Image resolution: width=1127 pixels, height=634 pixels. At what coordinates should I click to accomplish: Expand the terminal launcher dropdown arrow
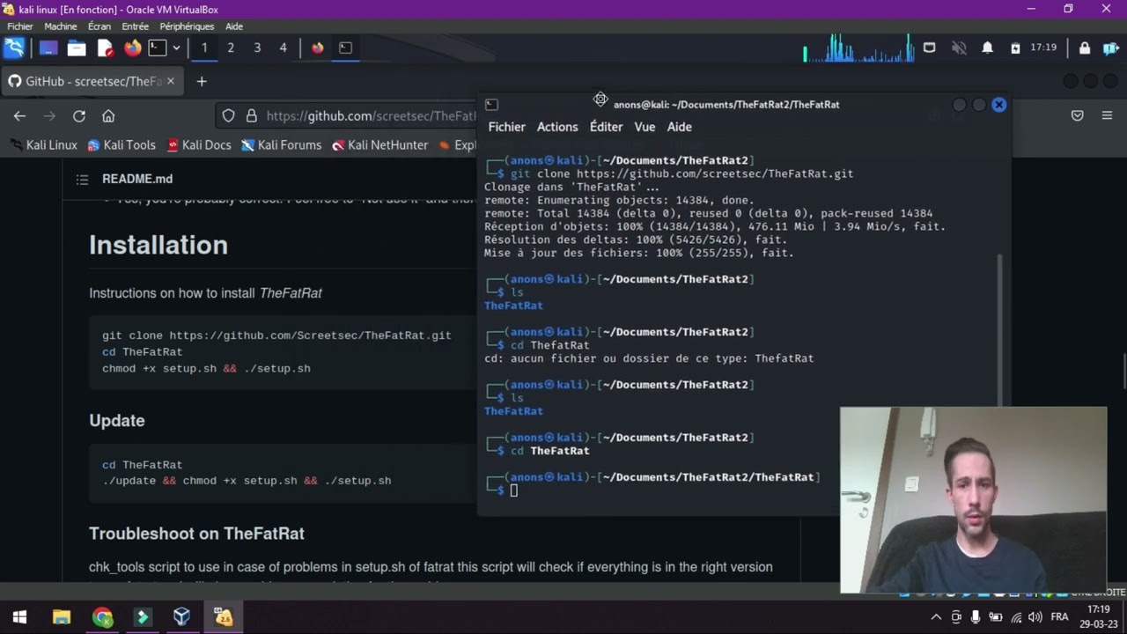[x=176, y=48]
